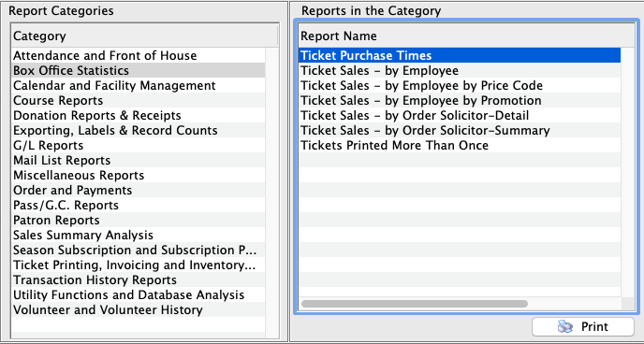
Task: Open Order and Payments category
Action: [x=139, y=191]
